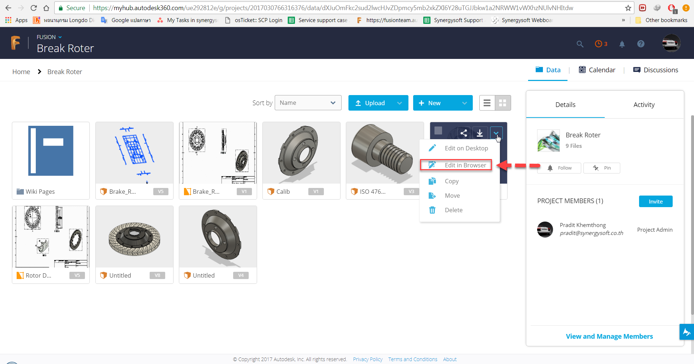Expand the Upload options chevron
Viewport: 694px width, 364px height.
400,103
